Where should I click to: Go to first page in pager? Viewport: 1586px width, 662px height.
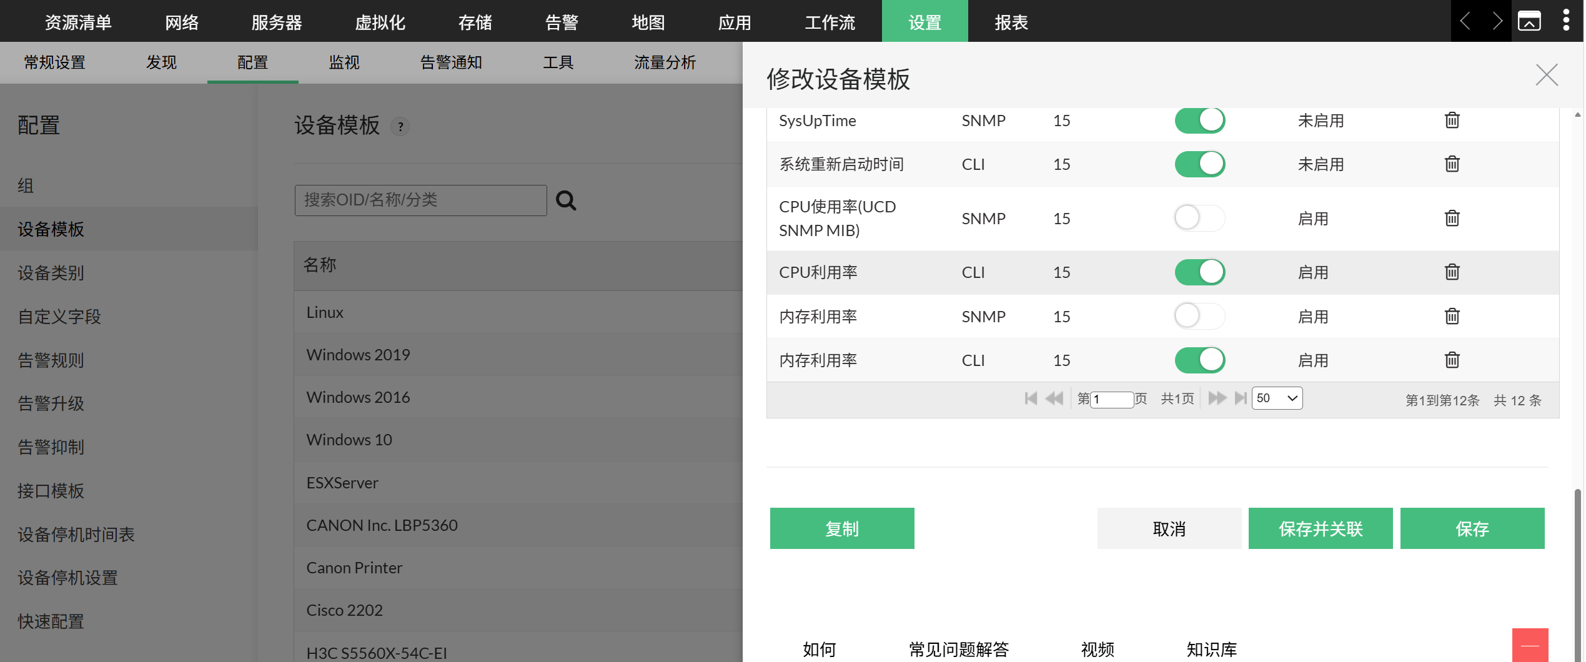pos(1031,398)
